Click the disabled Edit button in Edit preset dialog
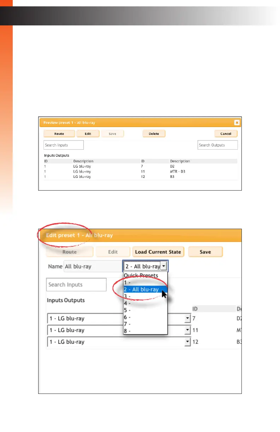The image size is (280, 432). click(113, 252)
